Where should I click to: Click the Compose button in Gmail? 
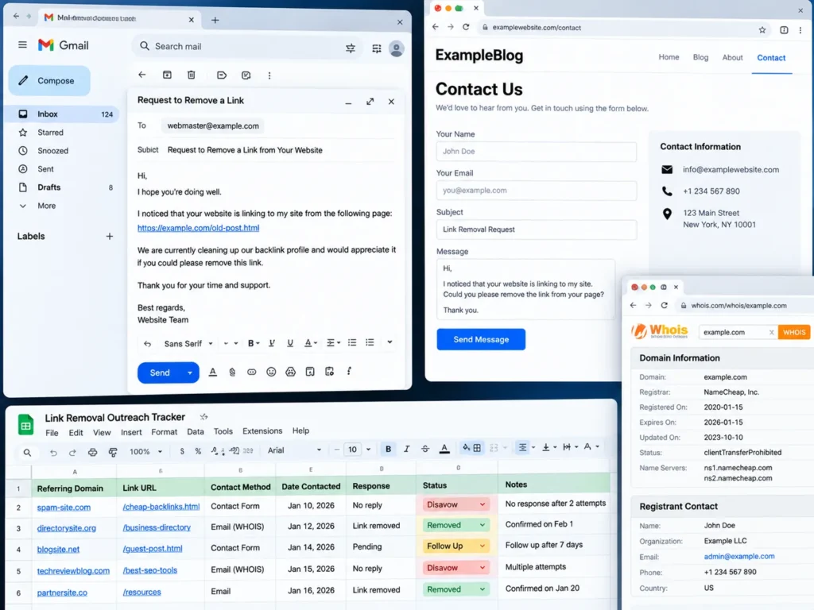pos(49,80)
